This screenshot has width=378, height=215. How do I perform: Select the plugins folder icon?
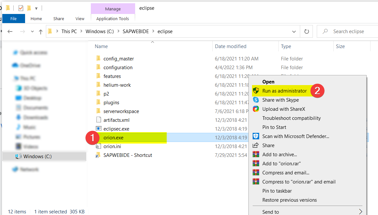pos(98,102)
